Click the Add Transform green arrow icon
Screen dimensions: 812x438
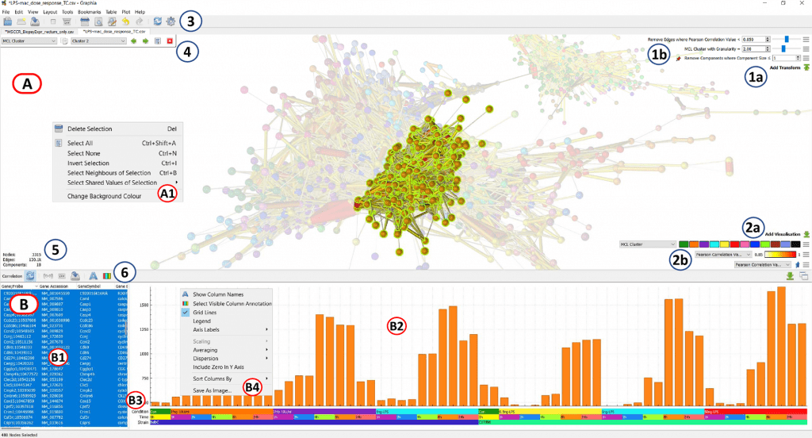coord(806,68)
